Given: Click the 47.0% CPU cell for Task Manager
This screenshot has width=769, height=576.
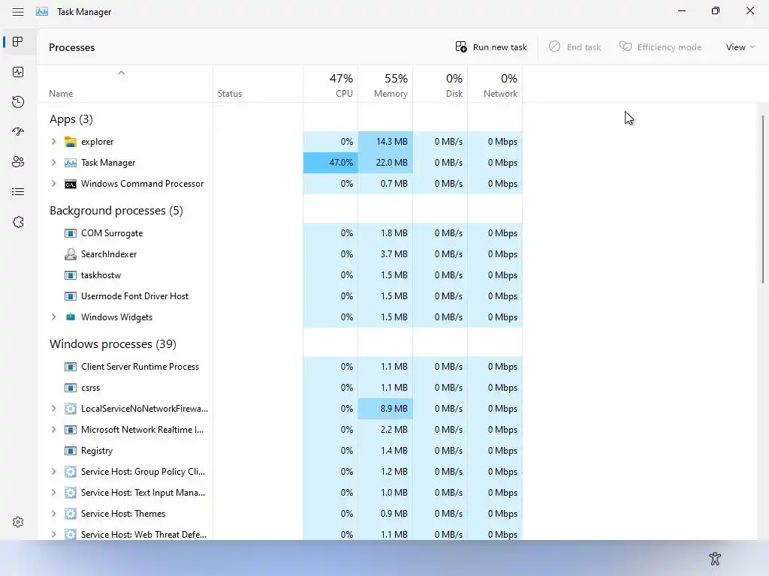Looking at the screenshot, I should (330, 163).
